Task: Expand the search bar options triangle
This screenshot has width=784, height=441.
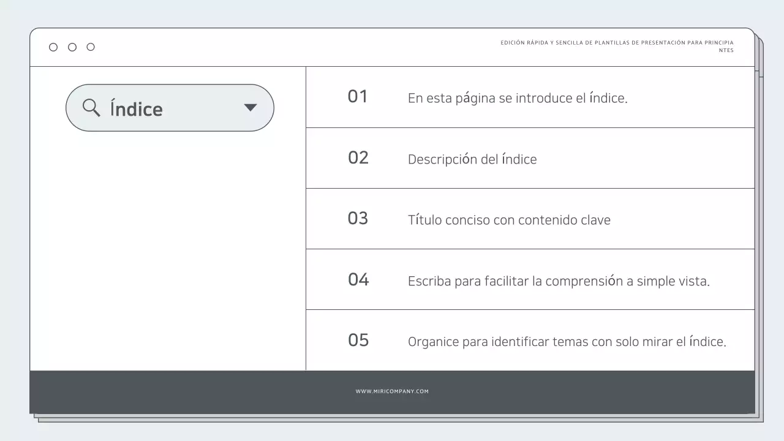Action: point(251,107)
